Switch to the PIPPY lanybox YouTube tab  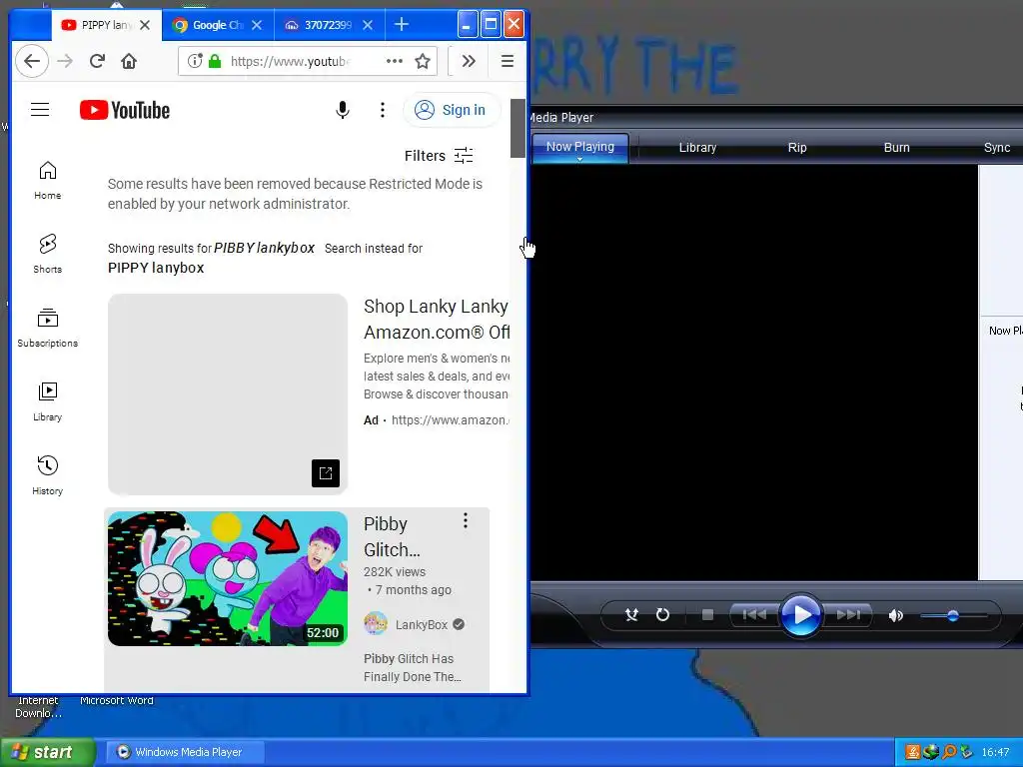(x=106, y=25)
